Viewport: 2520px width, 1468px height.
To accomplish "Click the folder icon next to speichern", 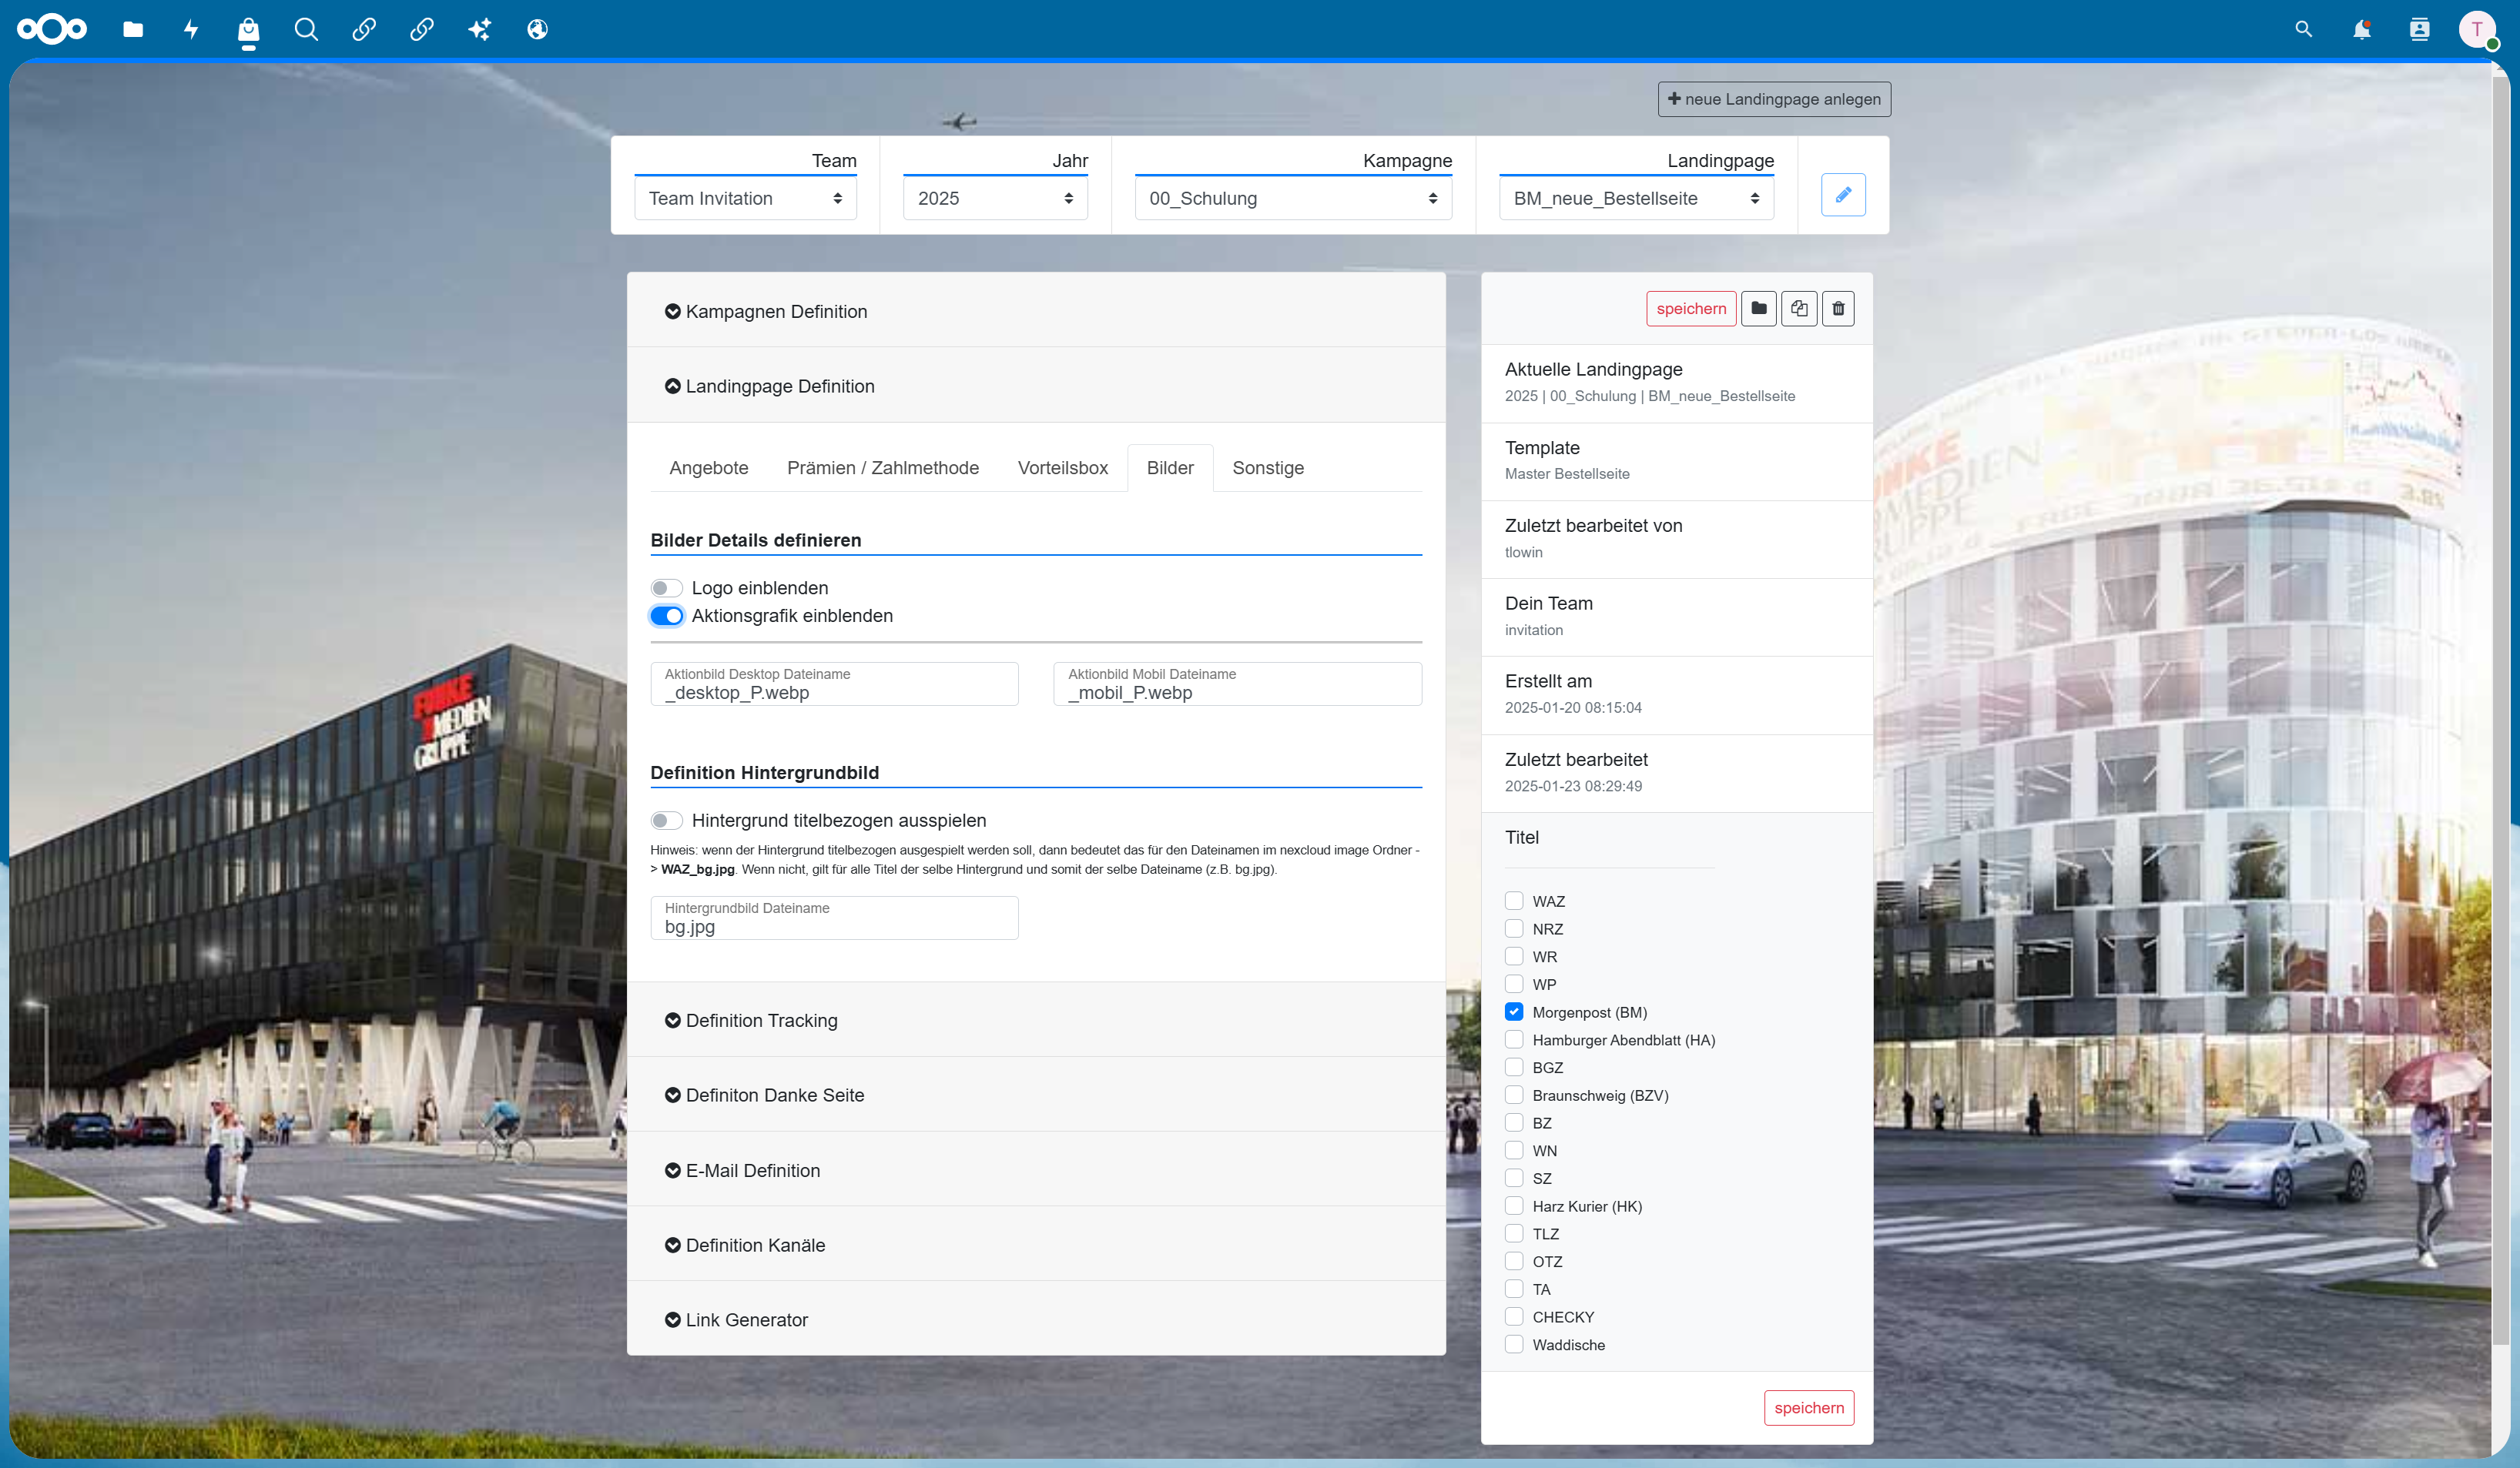I will [x=1759, y=308].
